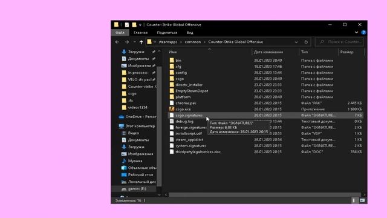The width and height of the screenshot is (387, 218).
Task: Open the platform folder
Action: click(x=183, y=97)
